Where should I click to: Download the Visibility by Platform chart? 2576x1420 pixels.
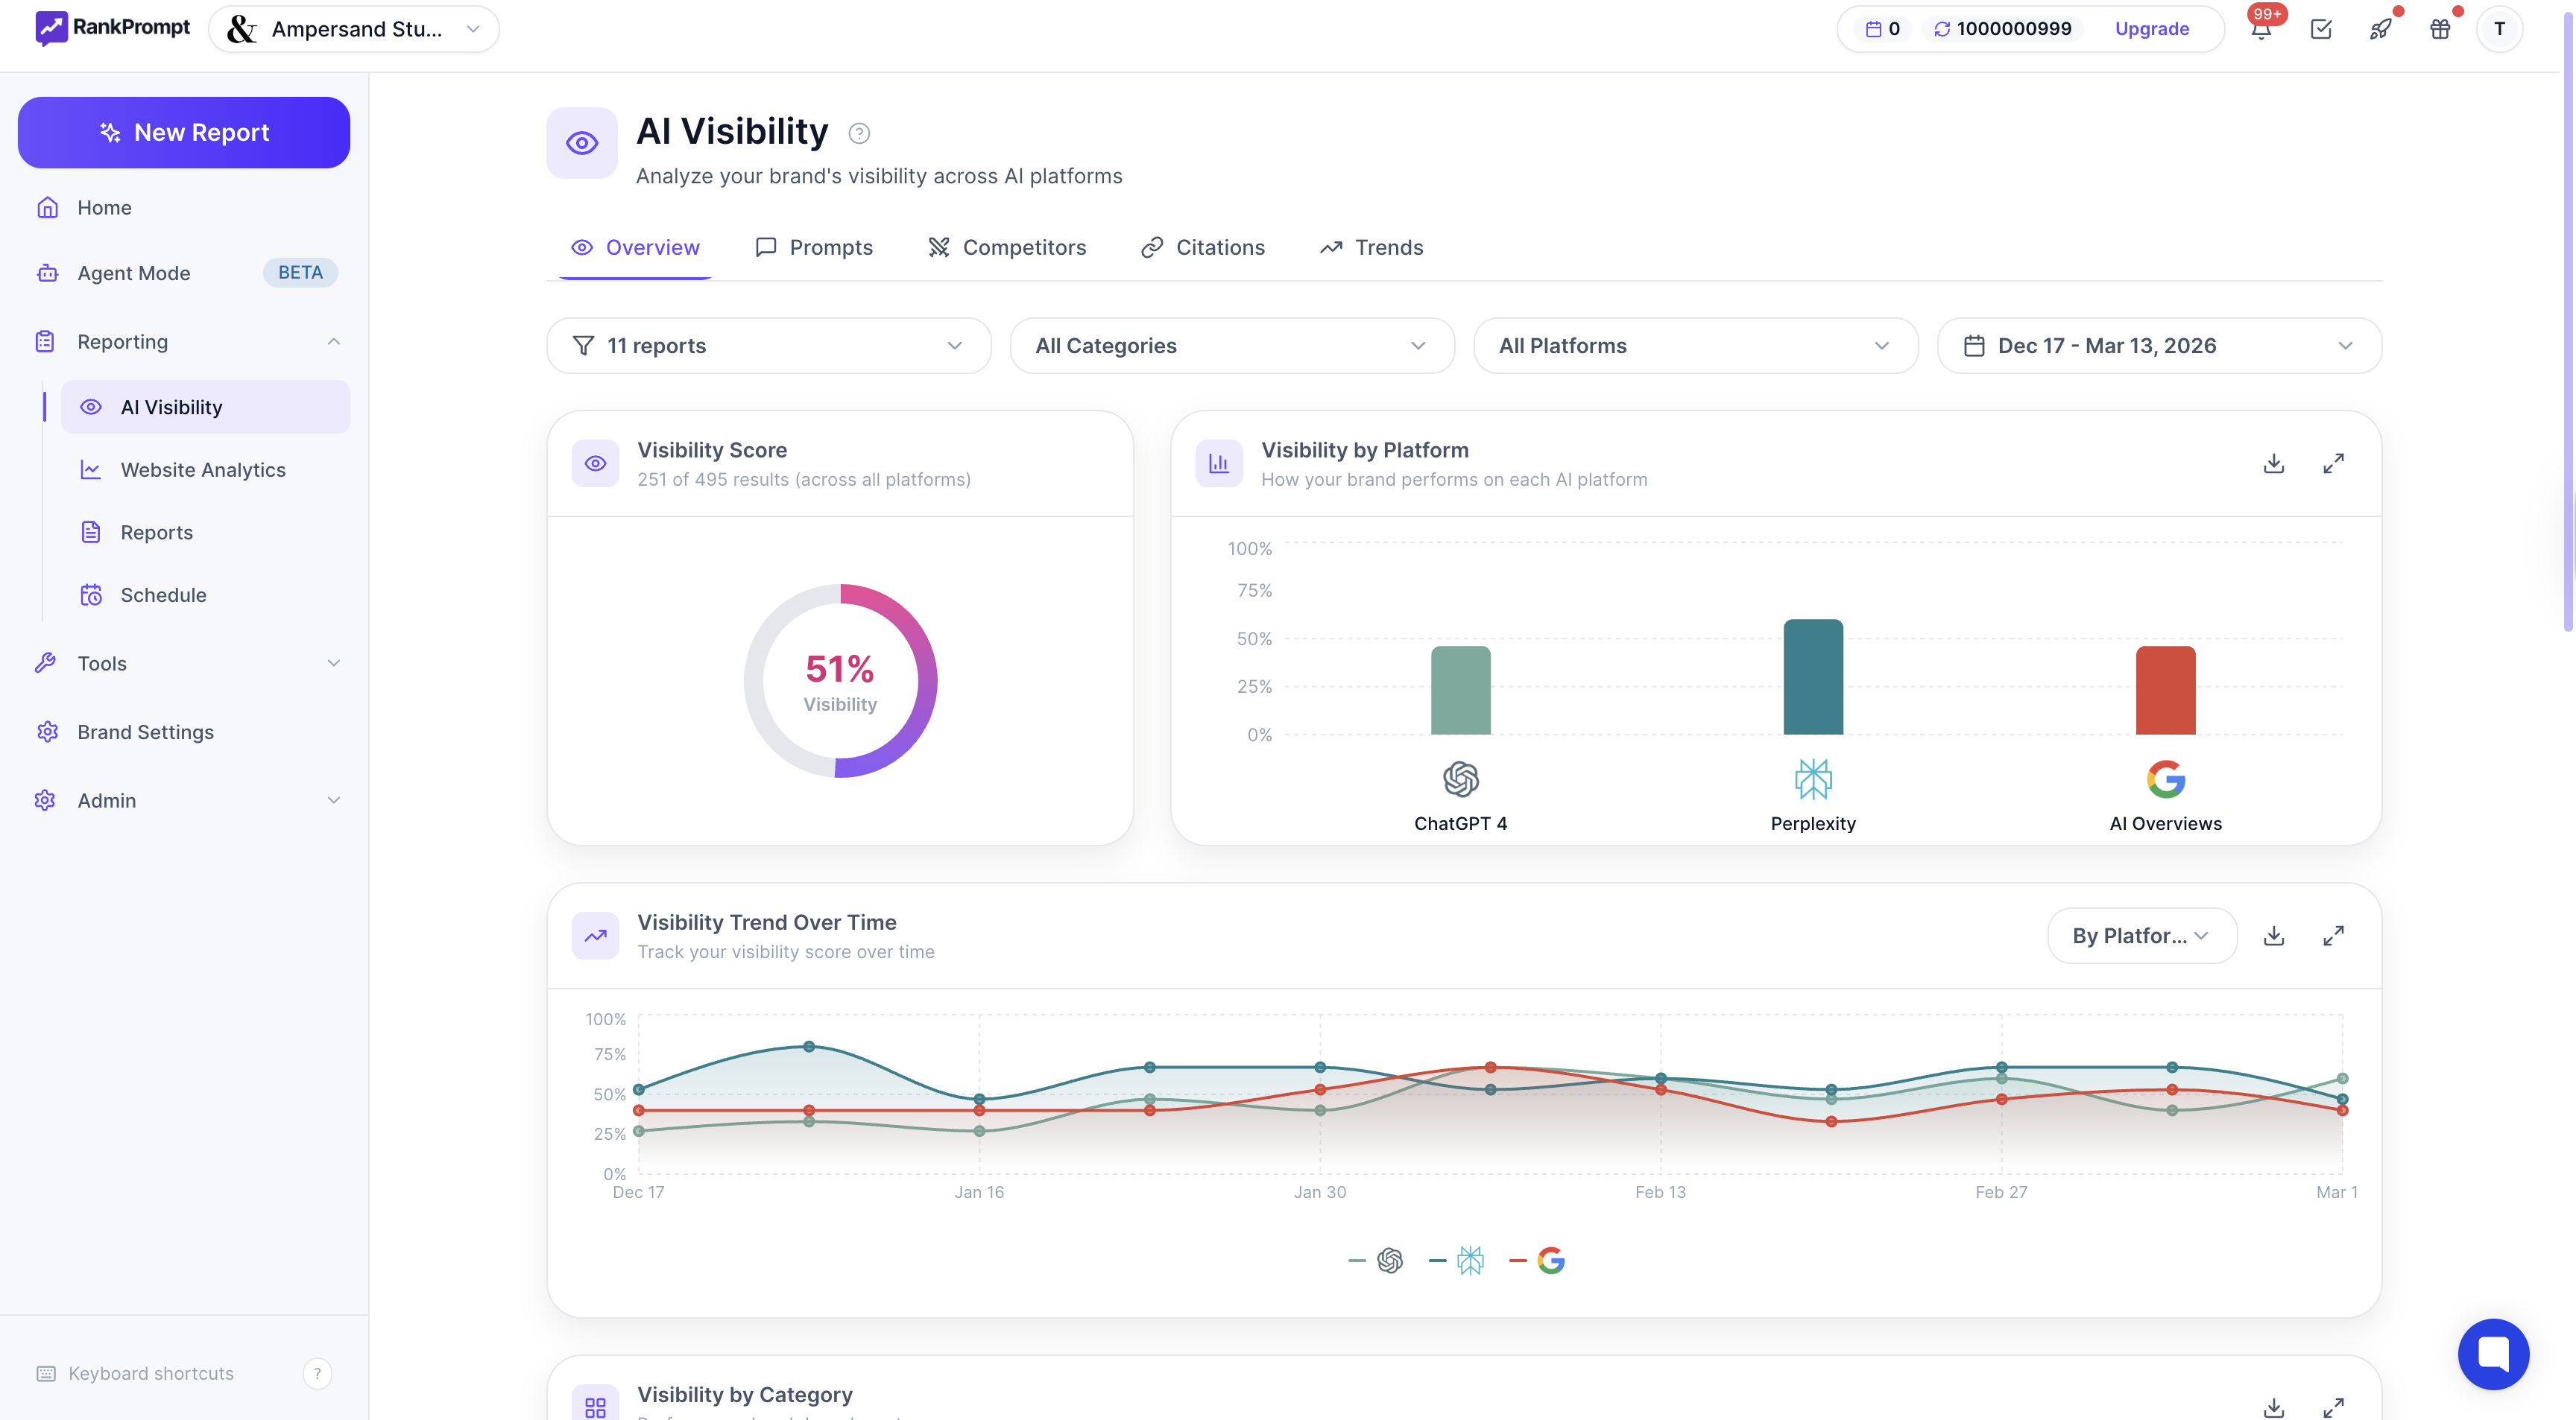tap(2274, 463)
